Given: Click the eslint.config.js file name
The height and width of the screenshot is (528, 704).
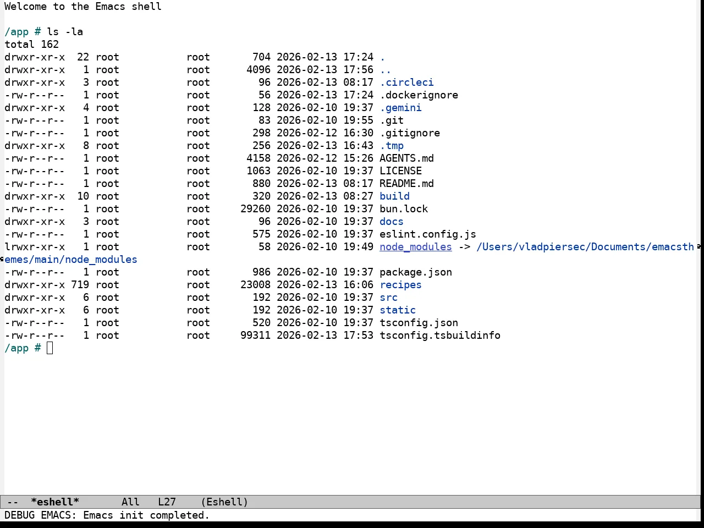Looking at the screenshot, I should [x=428, y=234].
